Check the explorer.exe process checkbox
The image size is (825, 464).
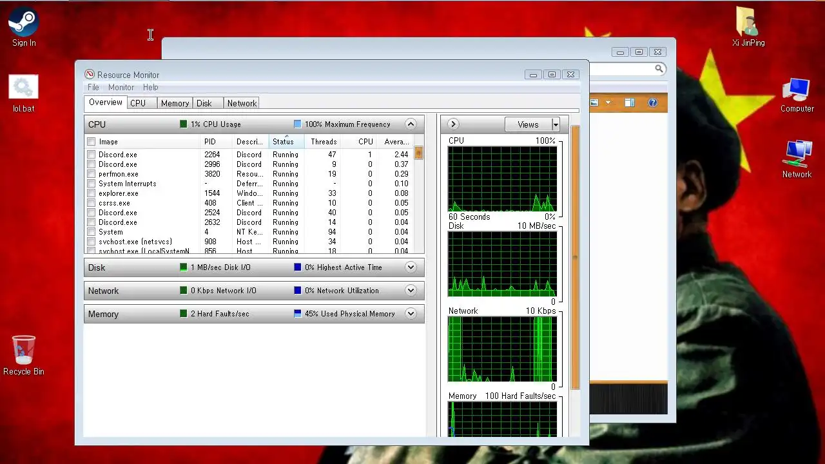[x=92, y=193]
